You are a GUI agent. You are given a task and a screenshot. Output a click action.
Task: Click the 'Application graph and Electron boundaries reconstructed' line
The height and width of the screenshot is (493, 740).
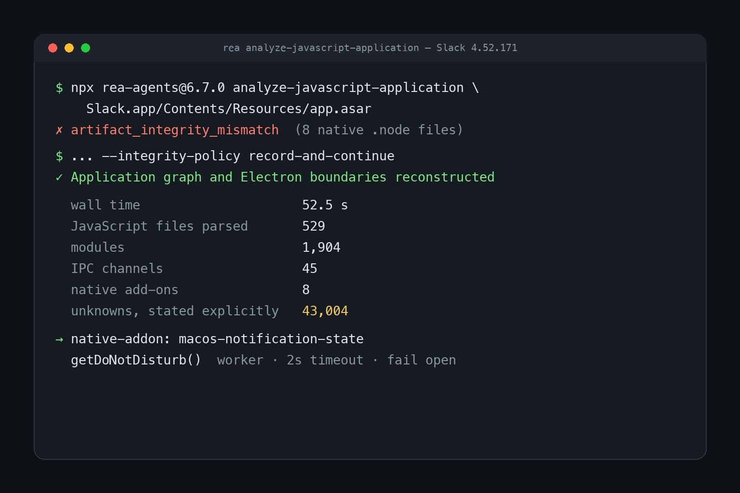point(283,177)
